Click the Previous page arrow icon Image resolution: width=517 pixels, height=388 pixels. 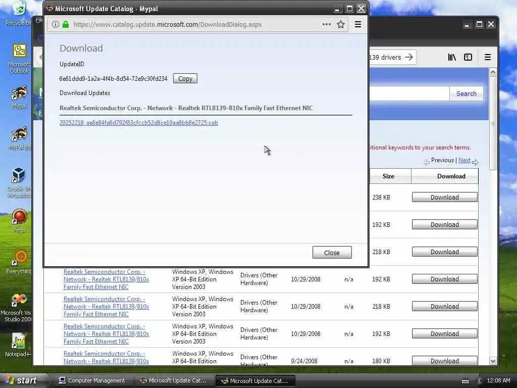pos(427,162)
